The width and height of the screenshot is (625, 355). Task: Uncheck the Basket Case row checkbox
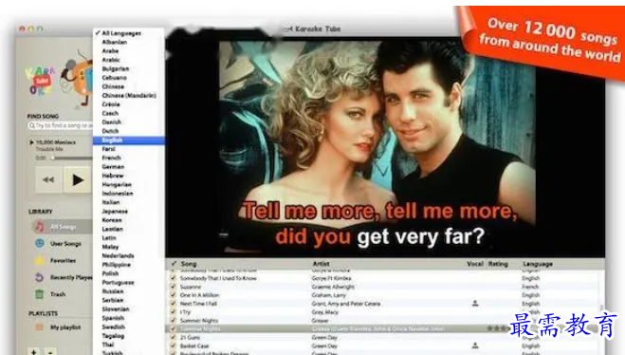point(173,346)
